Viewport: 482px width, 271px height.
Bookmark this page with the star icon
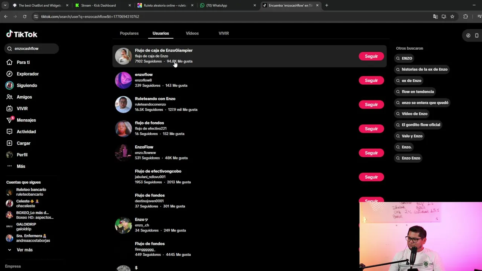pyautogui.click(x=452, y=17)
